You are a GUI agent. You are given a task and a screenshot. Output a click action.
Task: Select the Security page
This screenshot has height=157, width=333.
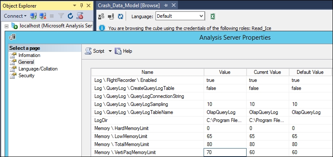click(x=26, y=76)
